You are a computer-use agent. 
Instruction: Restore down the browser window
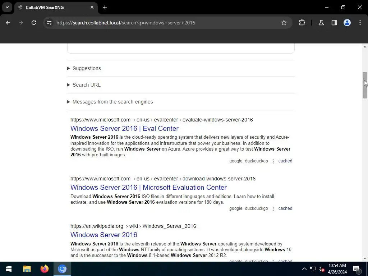[x=343, y=7]
